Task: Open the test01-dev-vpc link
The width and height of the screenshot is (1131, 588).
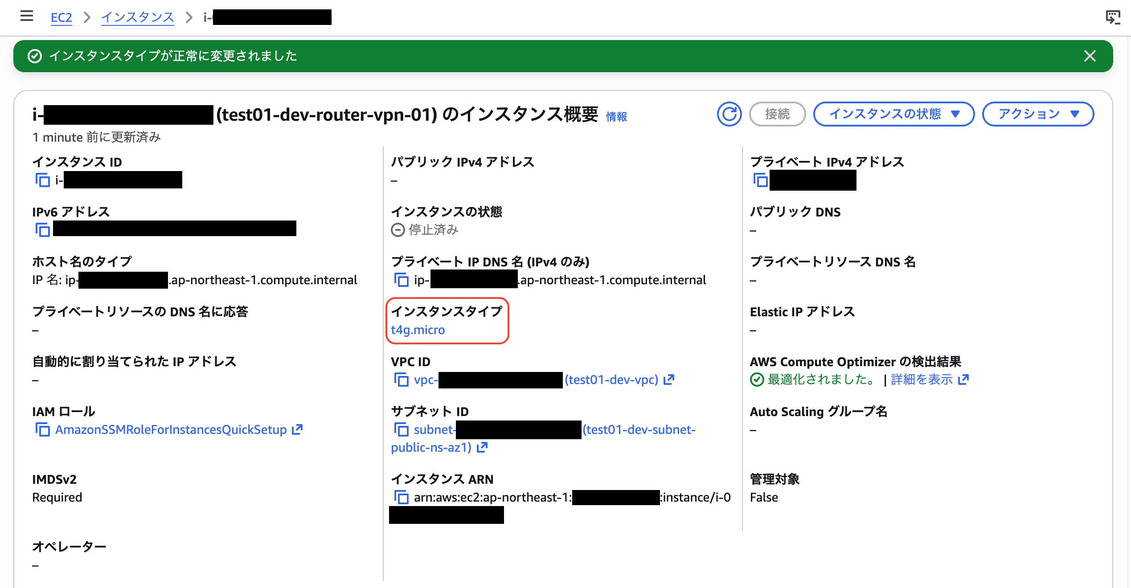Action: point(611,380)
